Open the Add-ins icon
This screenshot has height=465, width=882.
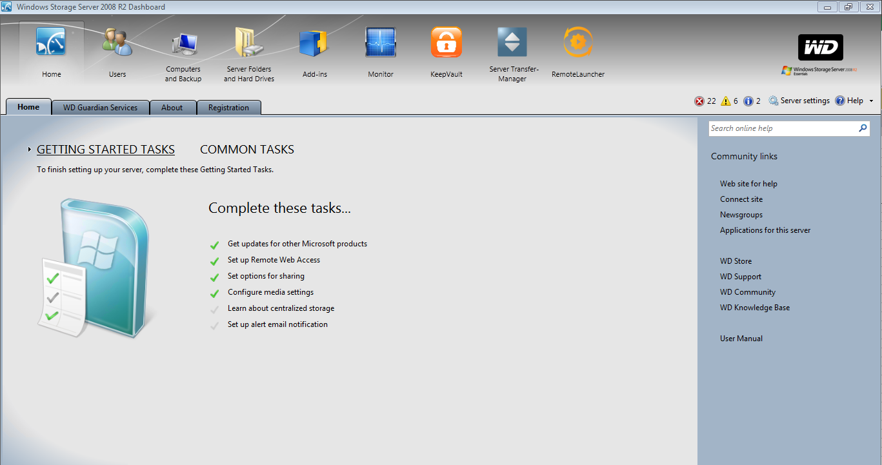315,43
